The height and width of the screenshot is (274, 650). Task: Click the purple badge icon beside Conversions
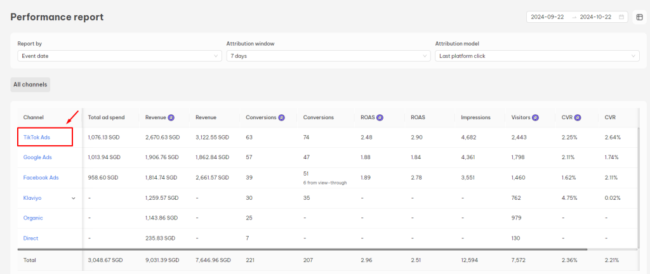(x=281, y=117)
